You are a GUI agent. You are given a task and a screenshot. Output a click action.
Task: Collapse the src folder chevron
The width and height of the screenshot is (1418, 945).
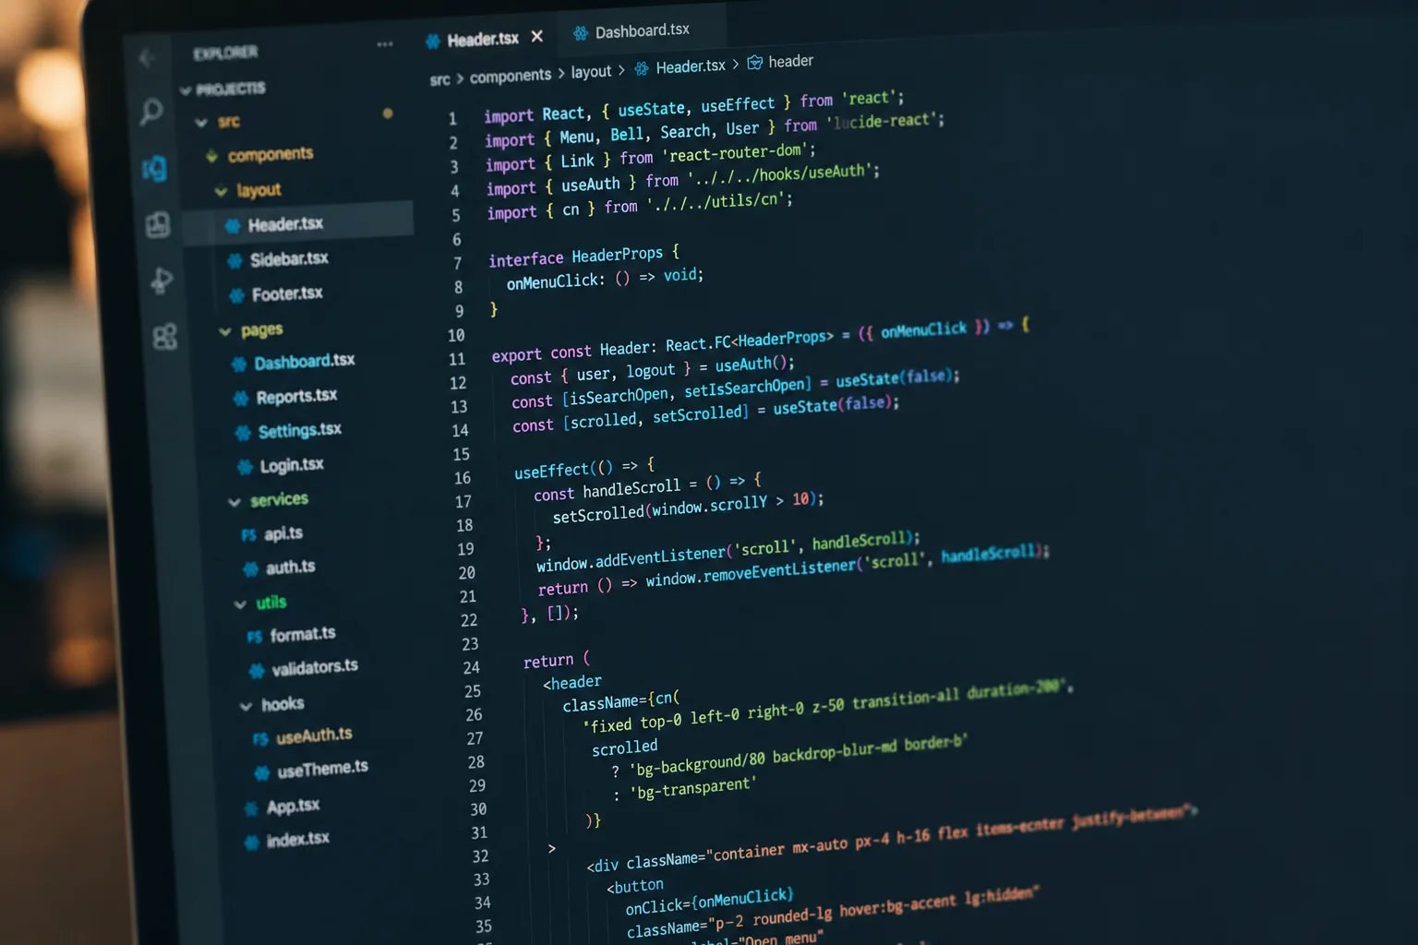[x=201, y=123]
